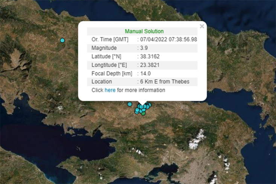The image size is (276, 184).
Task: Click the 'Manual Solution' heading
Action: tap(144, 31)
